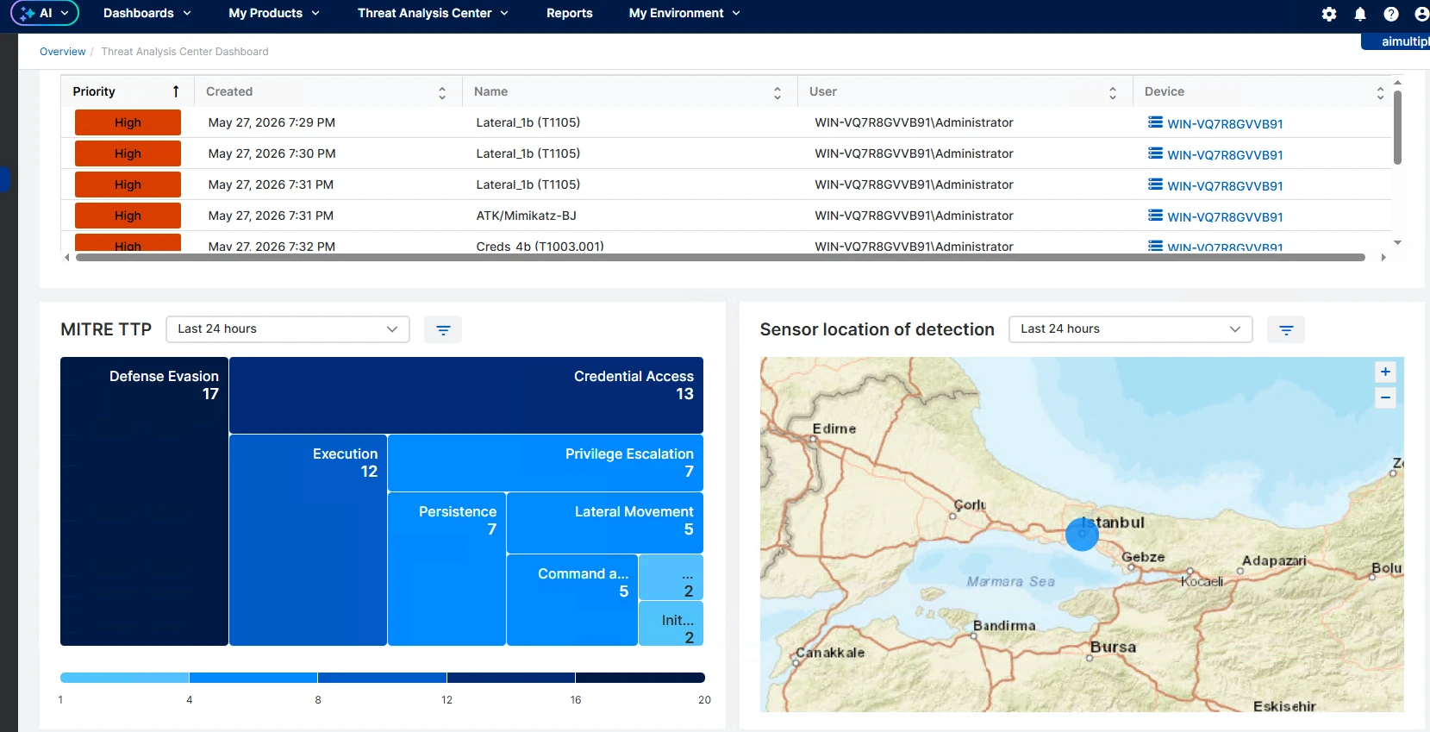Open the settings gear icon

coord(1329,14)
